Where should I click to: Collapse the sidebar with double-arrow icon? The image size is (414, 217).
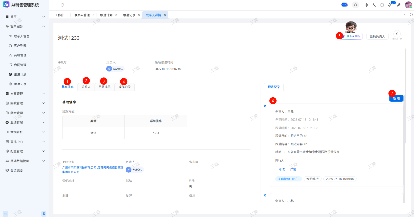pos(5,214)
